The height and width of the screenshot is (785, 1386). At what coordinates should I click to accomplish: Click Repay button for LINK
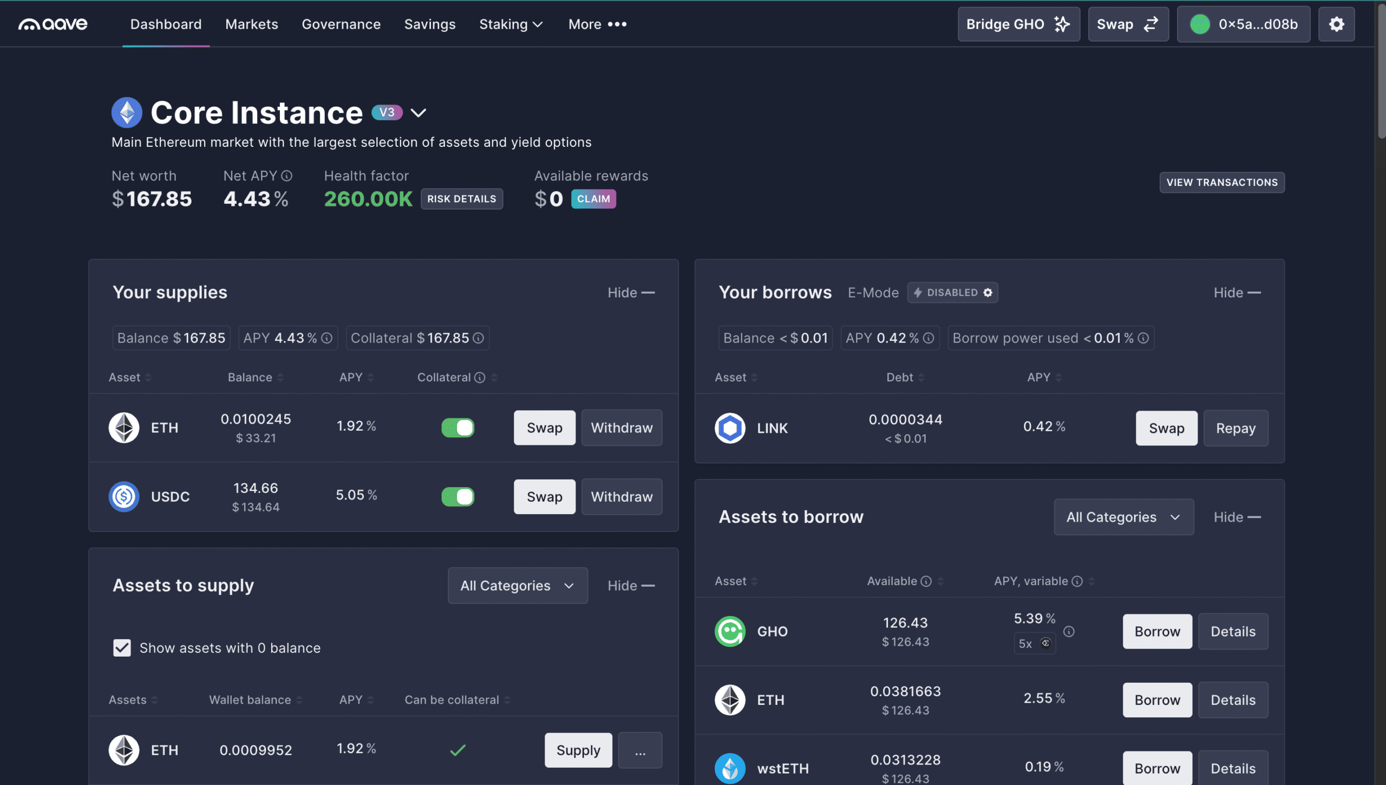[x=1235, y=428]
